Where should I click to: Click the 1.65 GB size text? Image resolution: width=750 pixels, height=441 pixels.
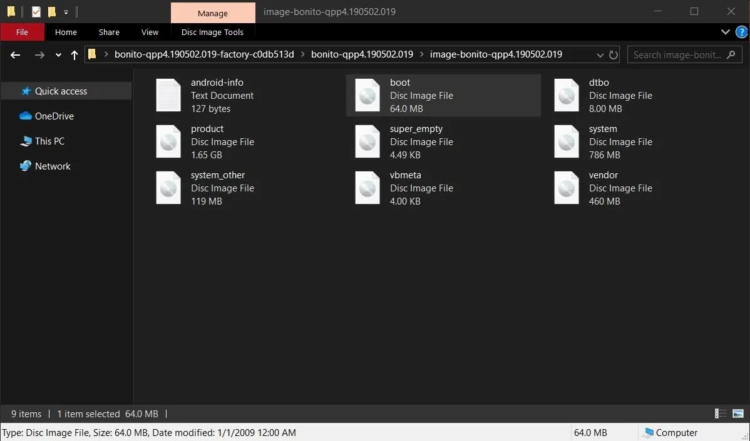pyautogui.click(x=207, y=155)
